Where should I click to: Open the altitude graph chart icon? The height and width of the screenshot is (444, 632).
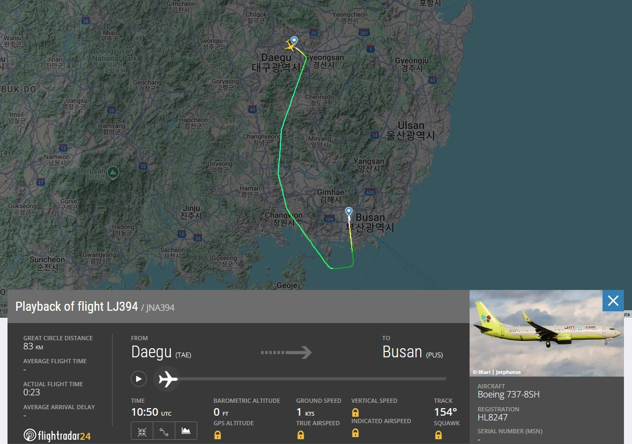coord(186,431)
